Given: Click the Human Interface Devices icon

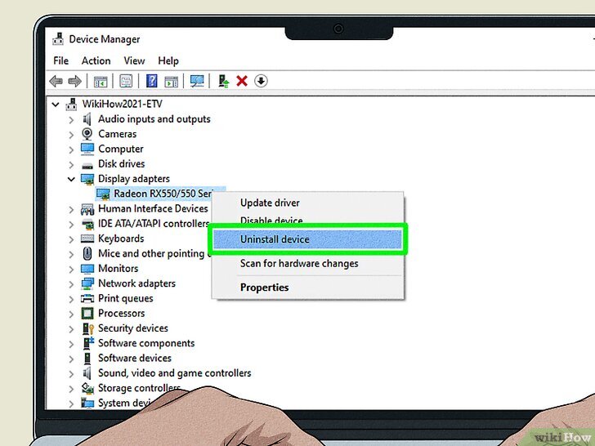Looking at the screenshot, I should [87, 209].
